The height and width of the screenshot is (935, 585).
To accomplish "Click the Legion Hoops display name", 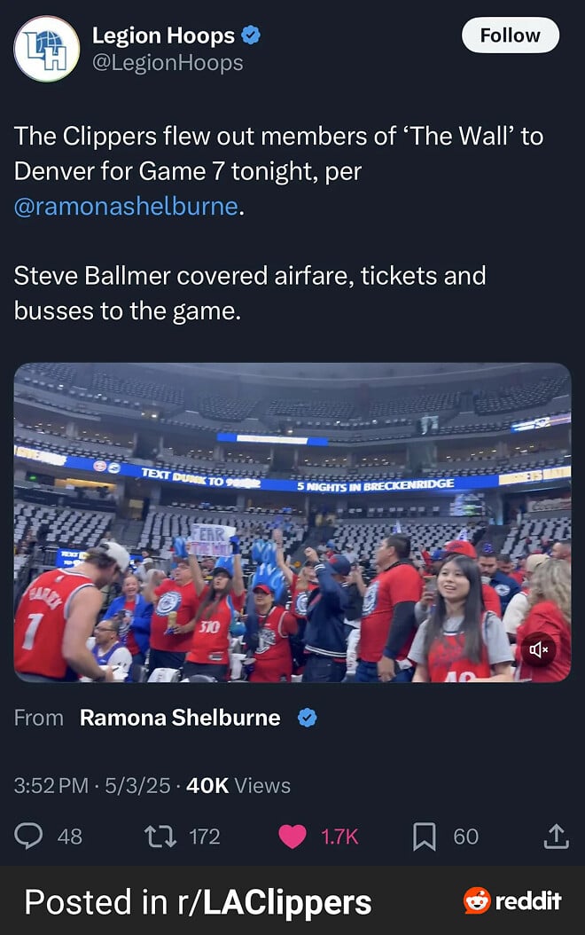I will coord(163,35).
